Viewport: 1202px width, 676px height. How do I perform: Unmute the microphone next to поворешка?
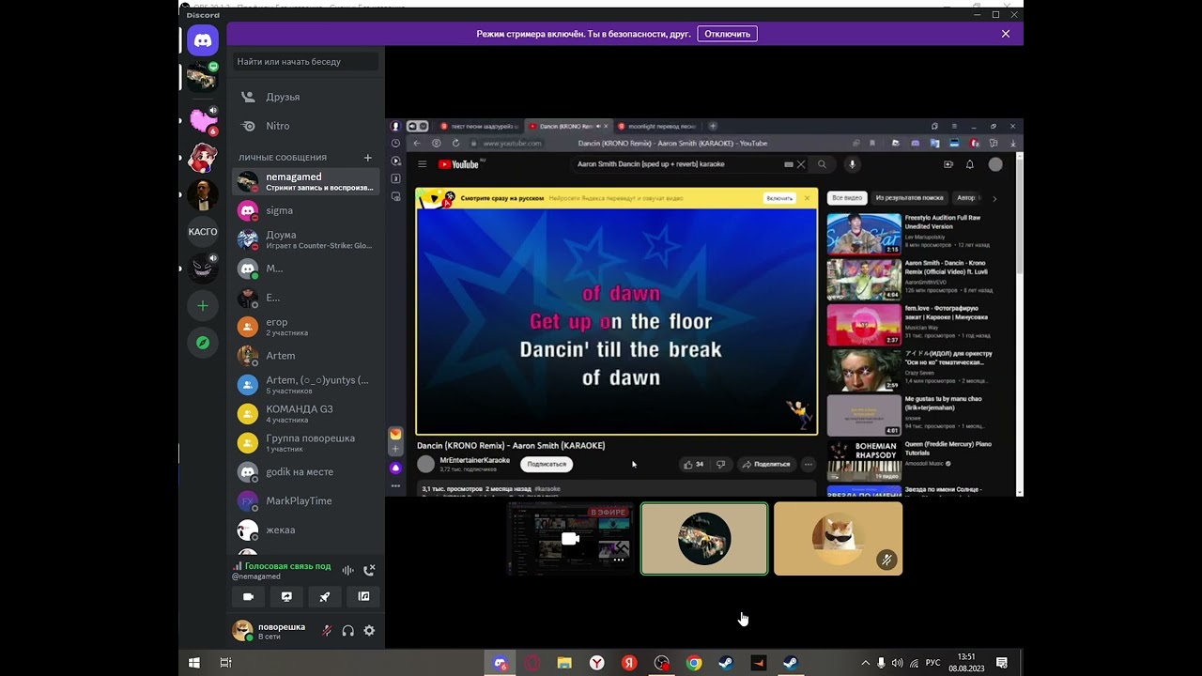(x=327, y=631)
